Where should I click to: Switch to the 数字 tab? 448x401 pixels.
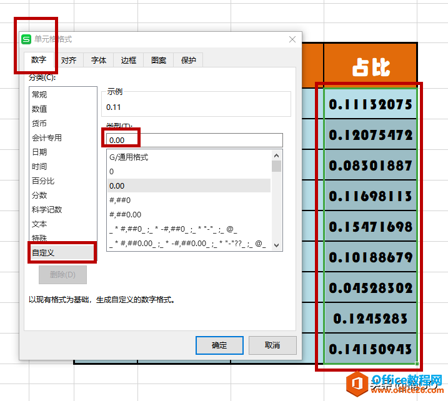pyautogui.click(x=39, y=60)
